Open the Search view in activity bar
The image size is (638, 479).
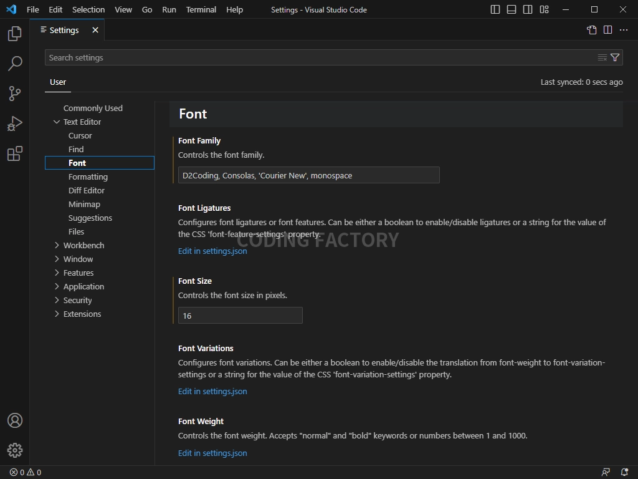pyautogui.click(x=15, y=64)
